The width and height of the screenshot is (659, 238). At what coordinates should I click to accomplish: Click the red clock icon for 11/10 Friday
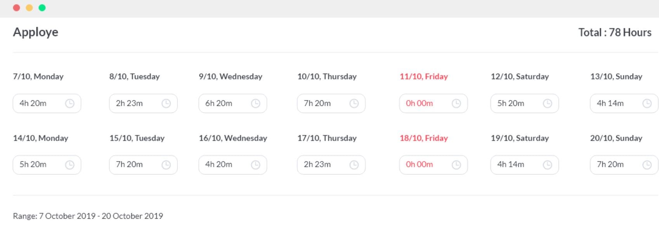pyautogui.click(x=456, y=103)
